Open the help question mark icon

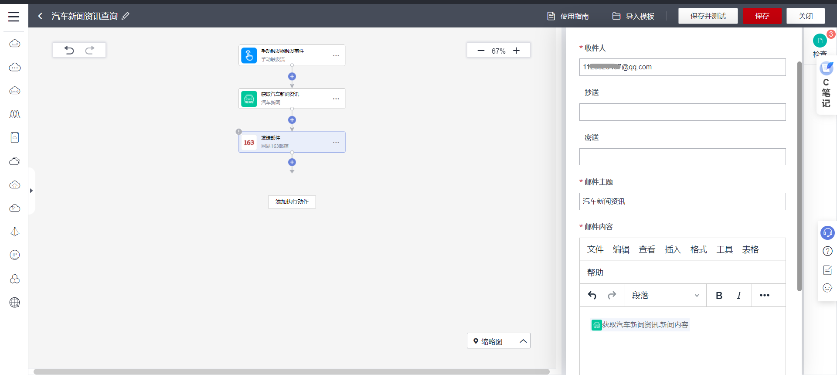(827, 251)
